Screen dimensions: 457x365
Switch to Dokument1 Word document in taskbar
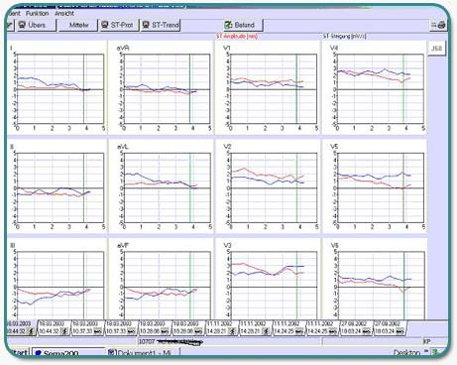click(x=144, y=353)
